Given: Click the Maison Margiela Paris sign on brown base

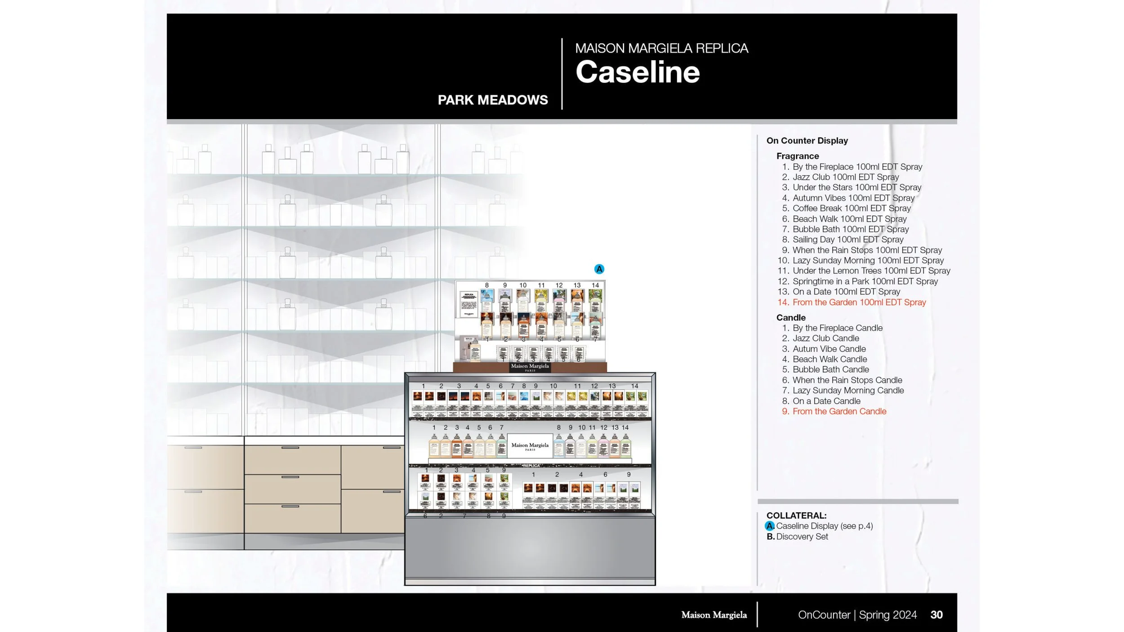Looking at the screenshot, I should (x=530, y=367).
